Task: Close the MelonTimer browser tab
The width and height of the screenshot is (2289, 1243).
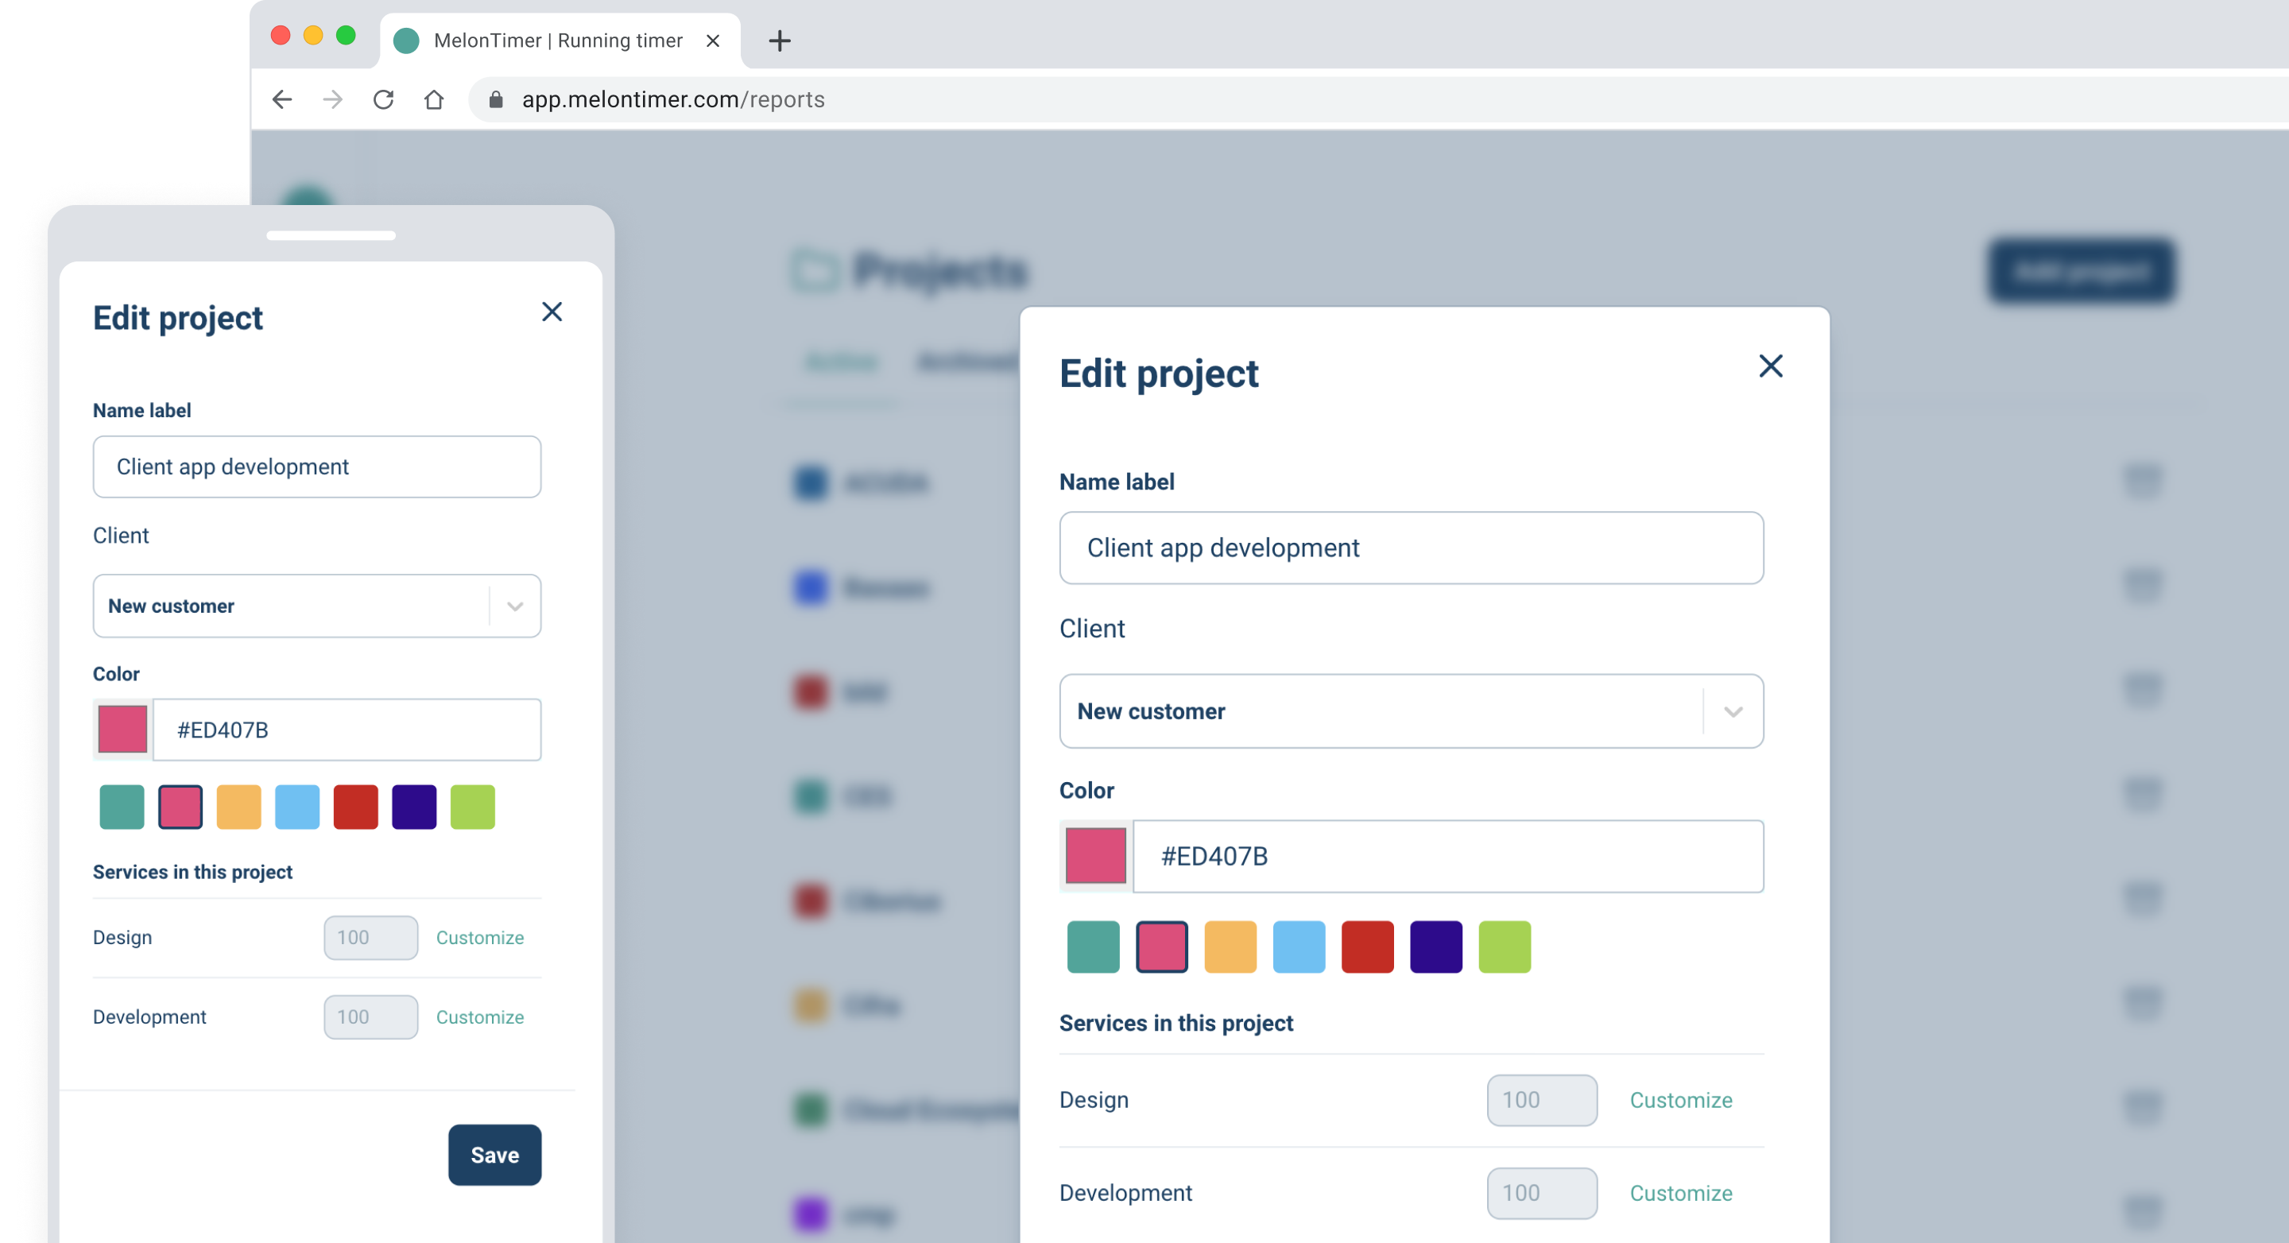Action: coord(713,41)
